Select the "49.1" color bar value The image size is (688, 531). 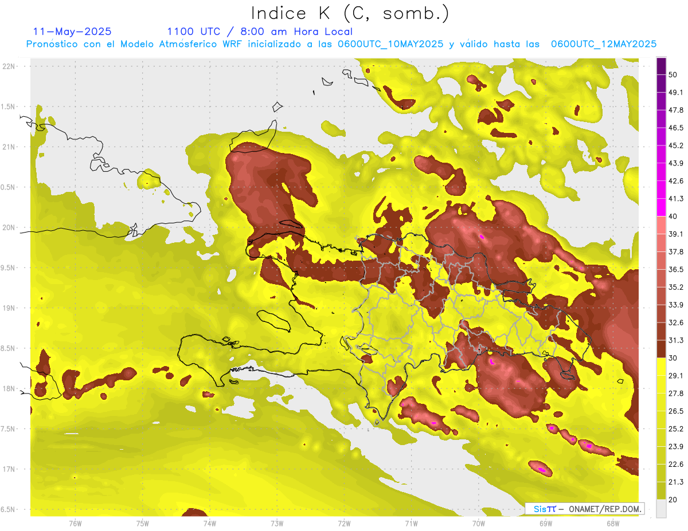click(676, 92)
